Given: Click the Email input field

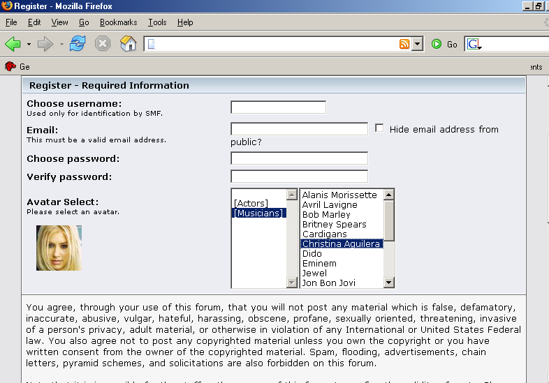Looking at the screenshot, I should (x=300, y=129).
